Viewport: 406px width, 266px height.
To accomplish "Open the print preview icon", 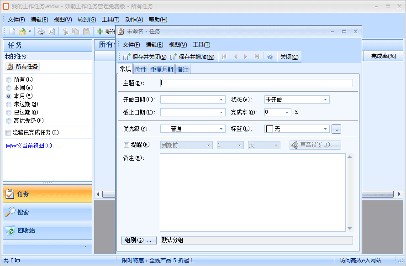I will 50,31.
